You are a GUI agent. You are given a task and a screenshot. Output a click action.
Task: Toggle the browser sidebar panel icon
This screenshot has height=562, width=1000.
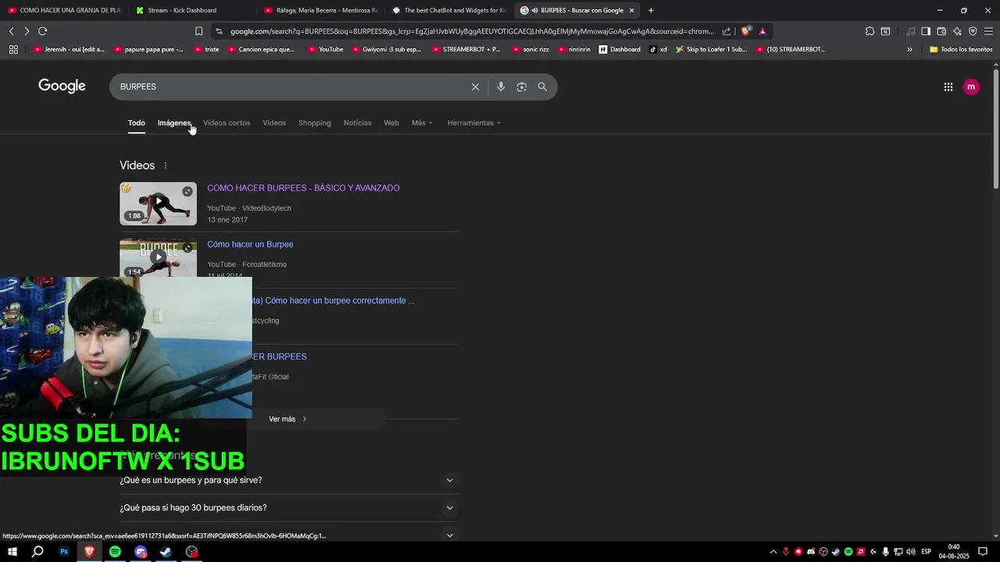click(926, 31)
